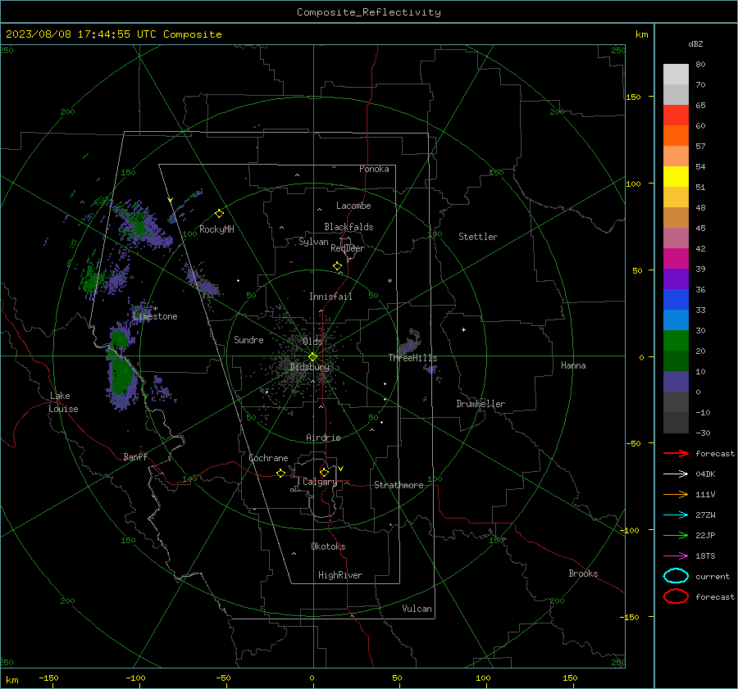Screen dimensions: 738x689
Task: Click the Calgary city label
Action: (x=320, y=482)
